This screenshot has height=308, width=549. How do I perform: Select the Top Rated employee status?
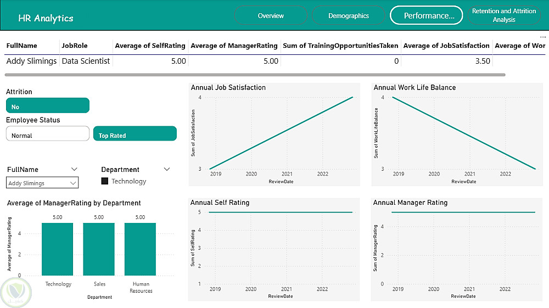pyautogui.click(x=135, y=135)
